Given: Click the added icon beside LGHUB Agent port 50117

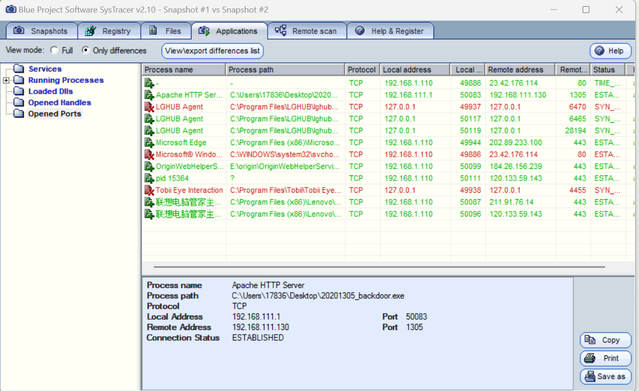Looking at the screenshot, I should click(x=149, y=119).
